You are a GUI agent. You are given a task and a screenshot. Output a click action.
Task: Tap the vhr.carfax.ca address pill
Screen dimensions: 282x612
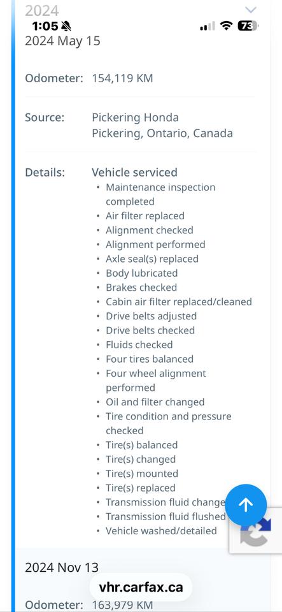(x=141, y=587)
